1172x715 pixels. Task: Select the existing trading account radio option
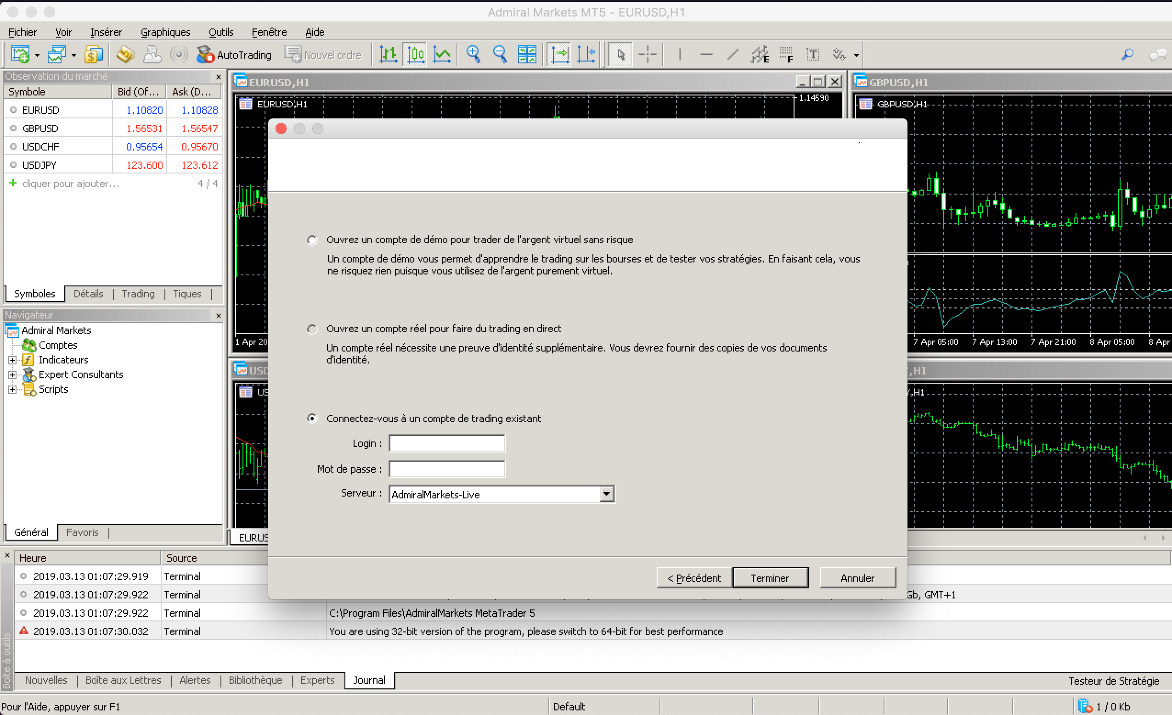pos(312,419)
